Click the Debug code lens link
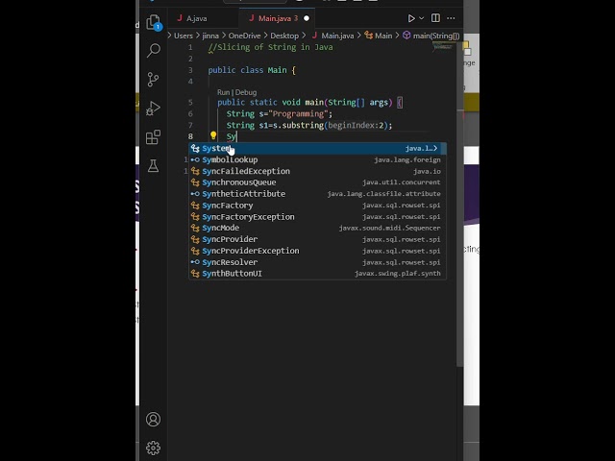The image size is (615, 461). [x=246, y=92]
